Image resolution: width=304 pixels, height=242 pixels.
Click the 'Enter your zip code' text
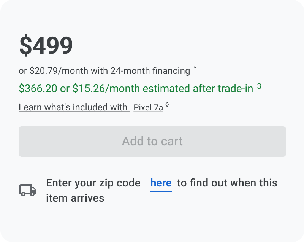coord(93,183)
